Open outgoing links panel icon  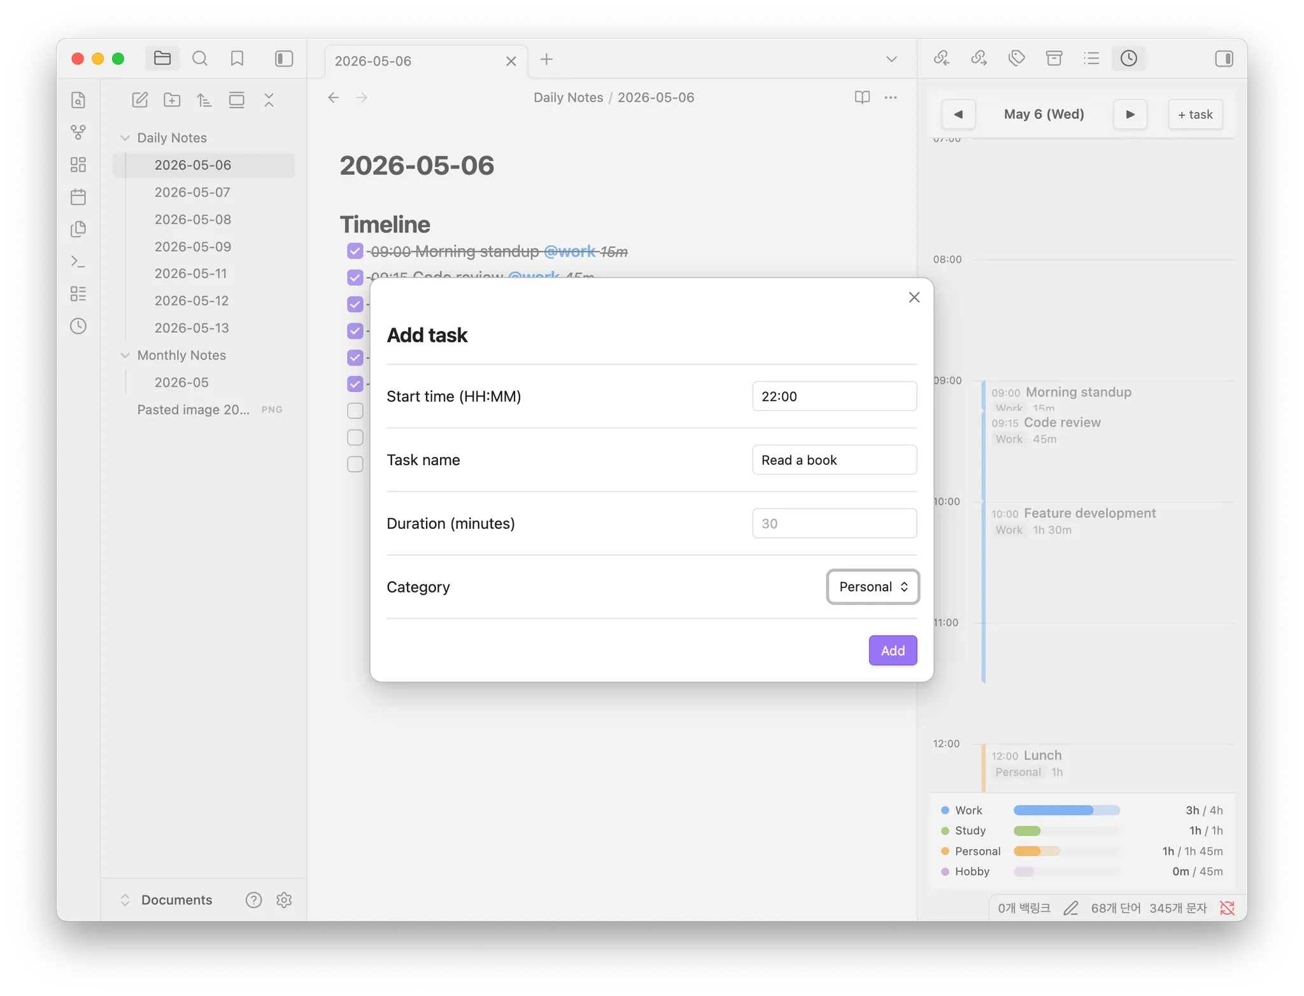pyautogui.click(x=979, y=59)
